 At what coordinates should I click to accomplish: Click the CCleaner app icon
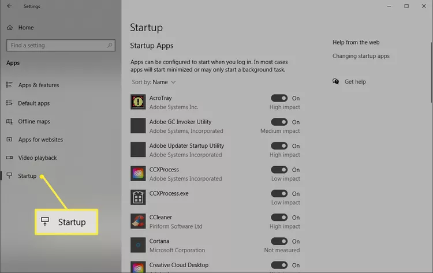tap(138, 221)
